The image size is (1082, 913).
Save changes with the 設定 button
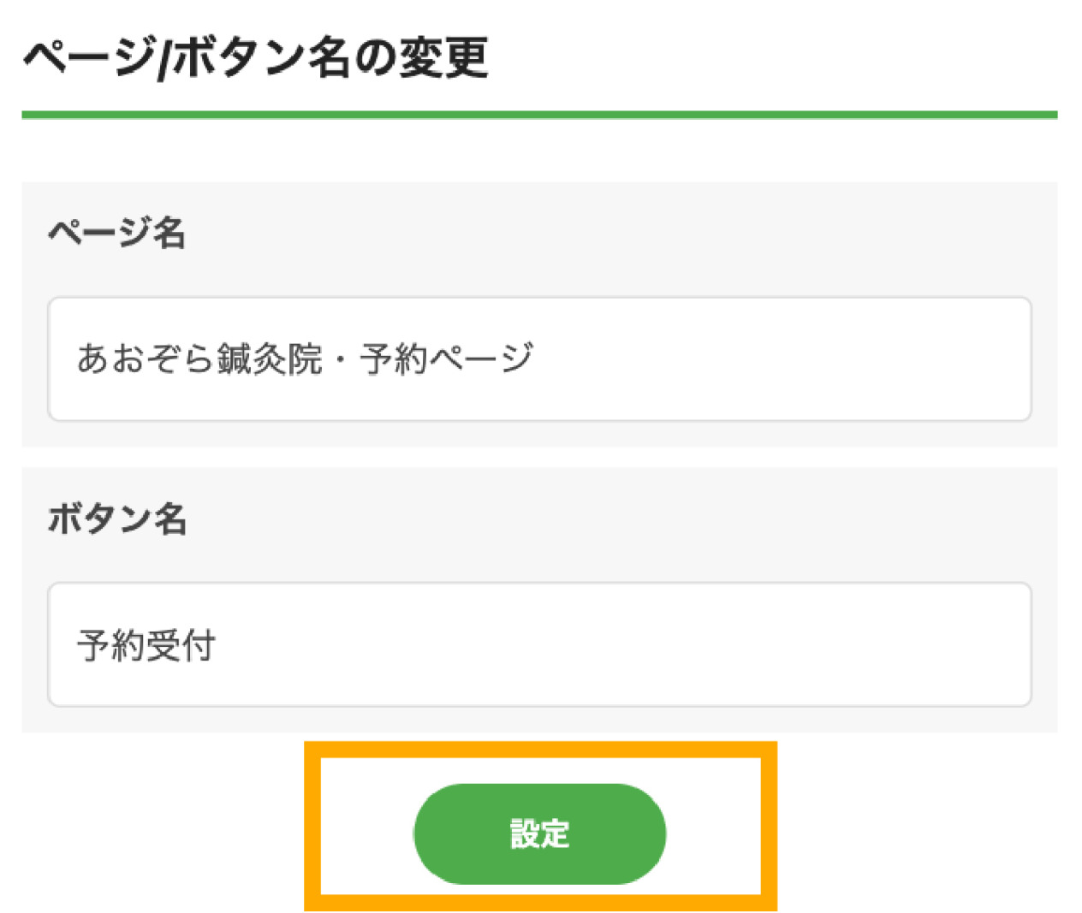(539, 833)
